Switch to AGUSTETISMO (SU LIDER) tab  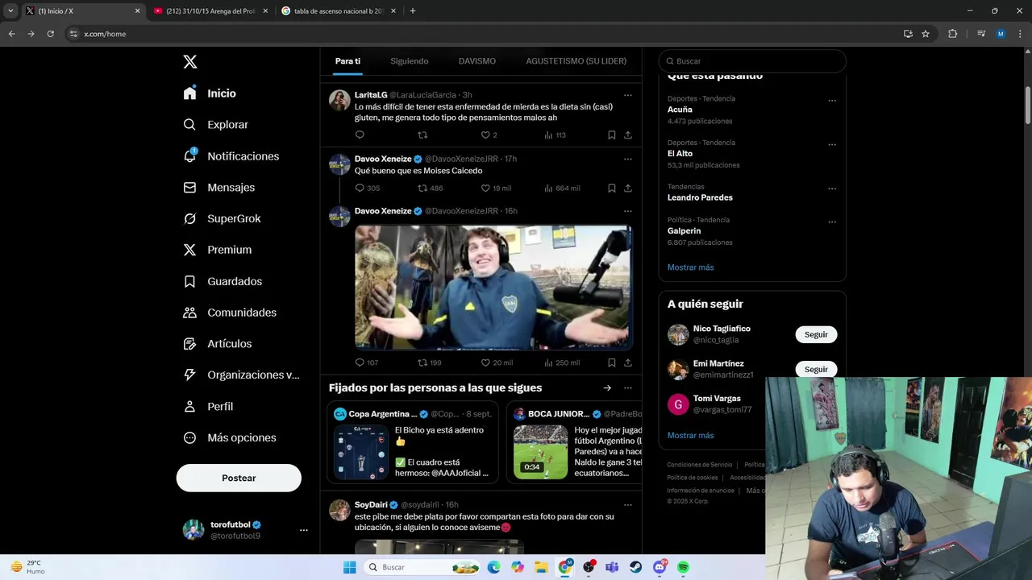click(x=576, y=61)
